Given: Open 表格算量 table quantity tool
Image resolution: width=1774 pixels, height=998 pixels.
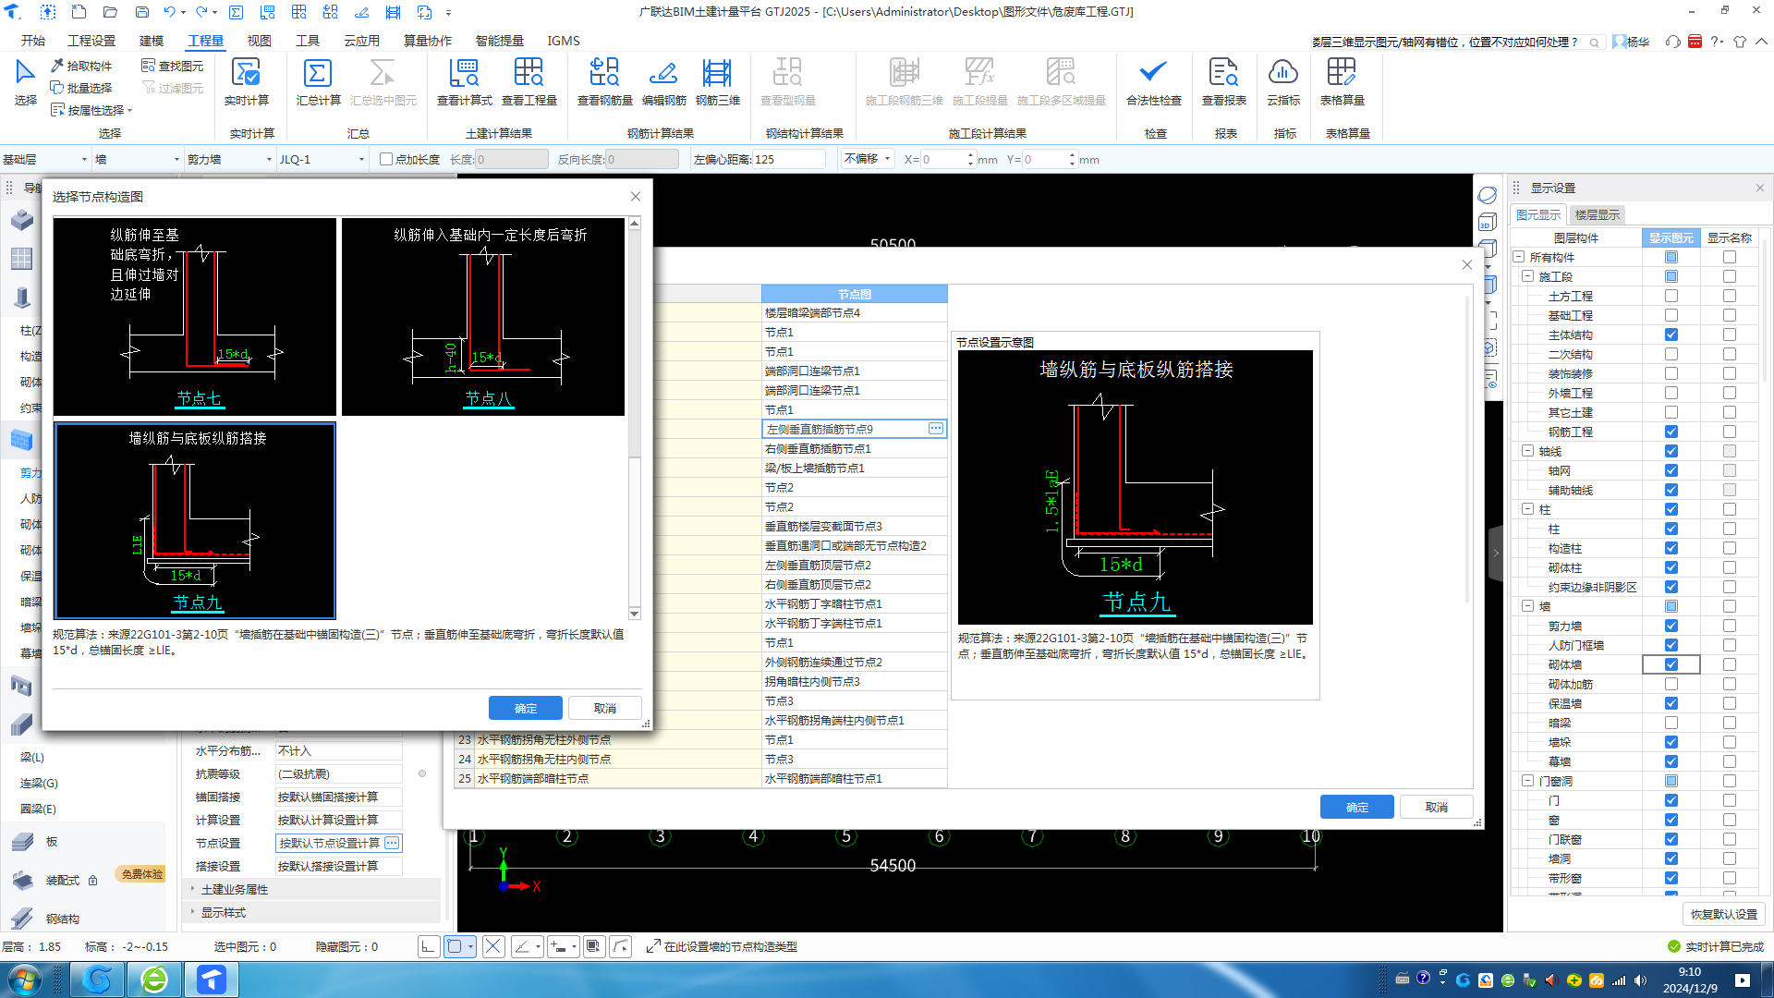Looking at the screenshot, I should (x=1342, y=81).
